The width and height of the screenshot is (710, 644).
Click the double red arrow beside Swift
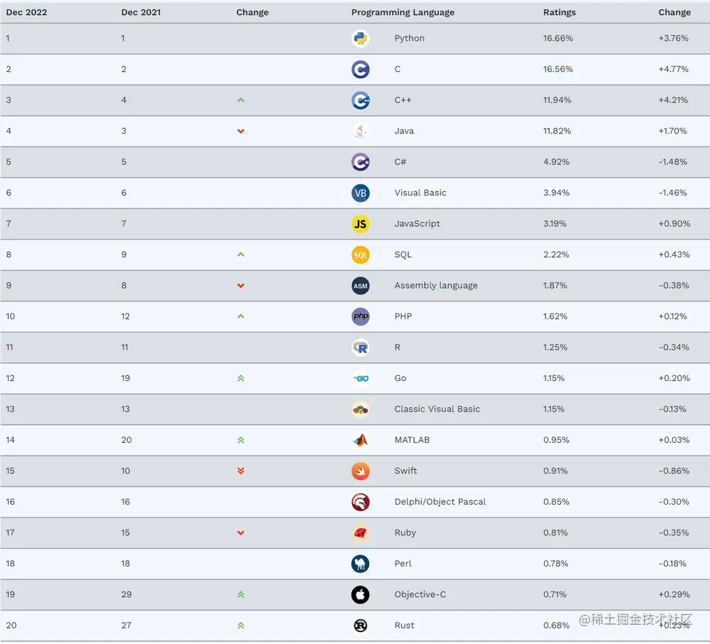pyautogui.click(x=241, y=471)
